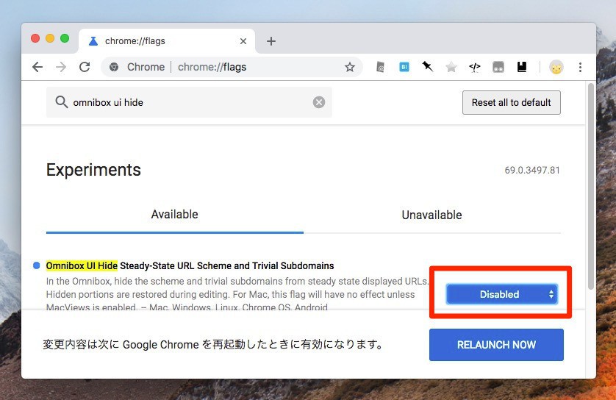Open Chrome's three-dot menu
The height and width of the screenshot is (400, 616).
[x=580, y=67]
